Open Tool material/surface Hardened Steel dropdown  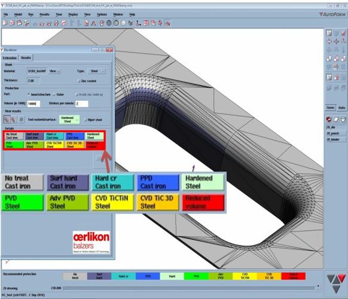tap(69, 120)
